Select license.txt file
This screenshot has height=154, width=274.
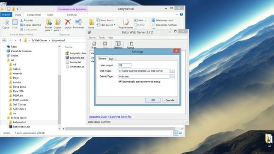coord(73,62)
